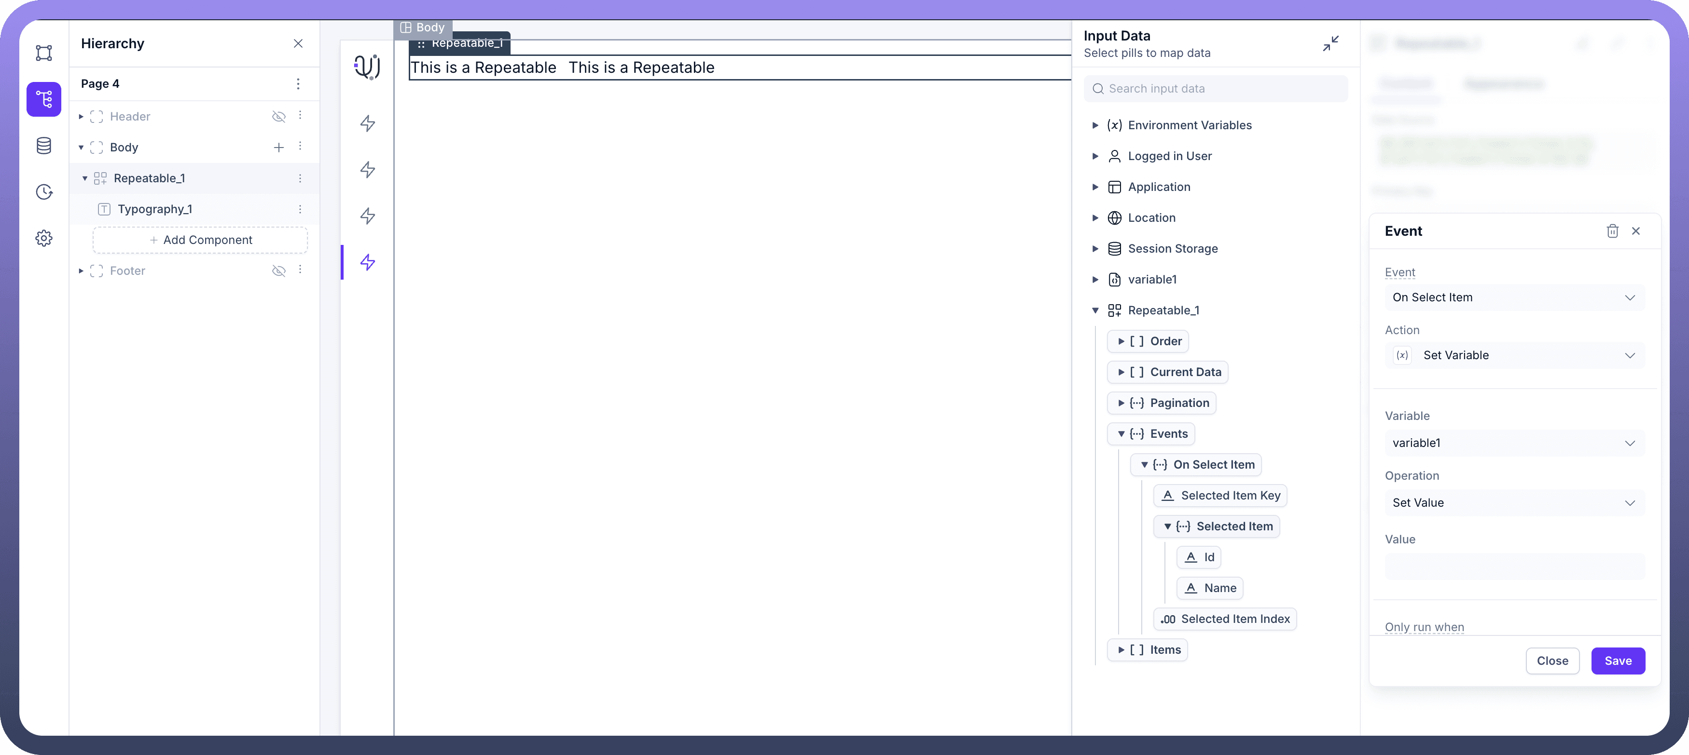1689x755 pixels.
Task: Toggle Header visibility eye icon
Action: [278, 117]
